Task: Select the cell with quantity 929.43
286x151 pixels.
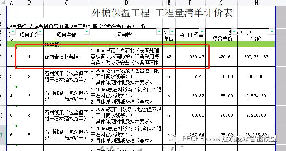Action: [x=191, y=57]
